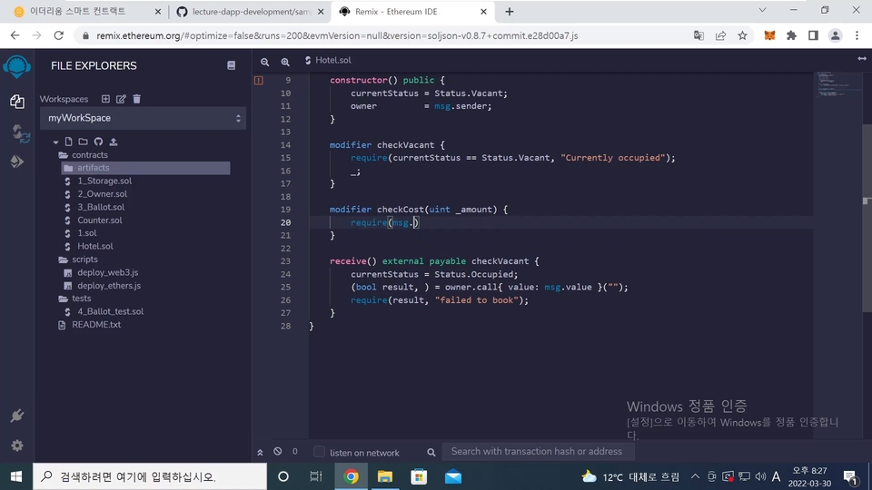Toggle terminal panel double-chevron icon
This screenshot has width=872, height=490.
pos(260,452)
